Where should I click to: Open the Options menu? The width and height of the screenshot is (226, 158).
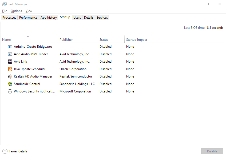click(x=16, y=11)
